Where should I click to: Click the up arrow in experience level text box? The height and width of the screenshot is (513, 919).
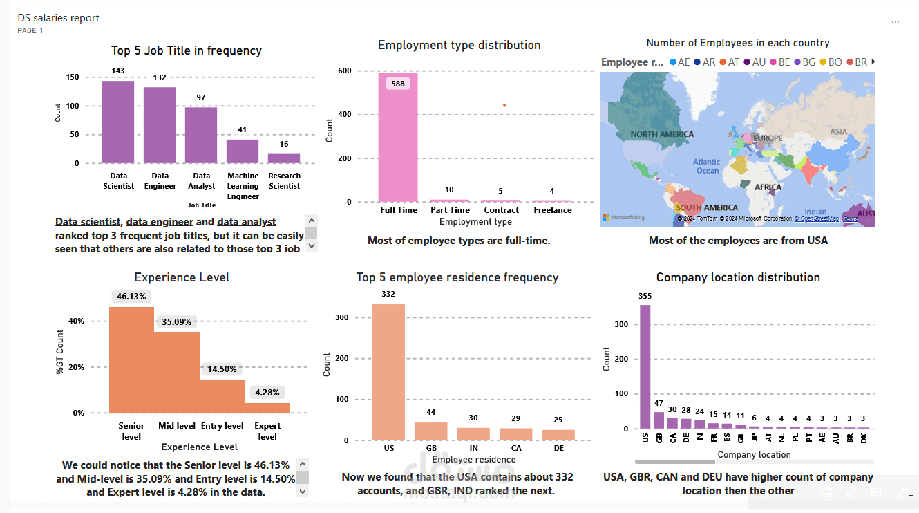[x=303, y=465]
